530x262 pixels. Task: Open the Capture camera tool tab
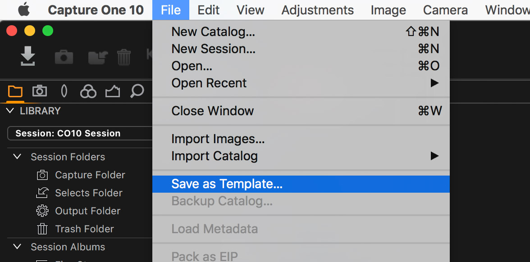(40, 91)
